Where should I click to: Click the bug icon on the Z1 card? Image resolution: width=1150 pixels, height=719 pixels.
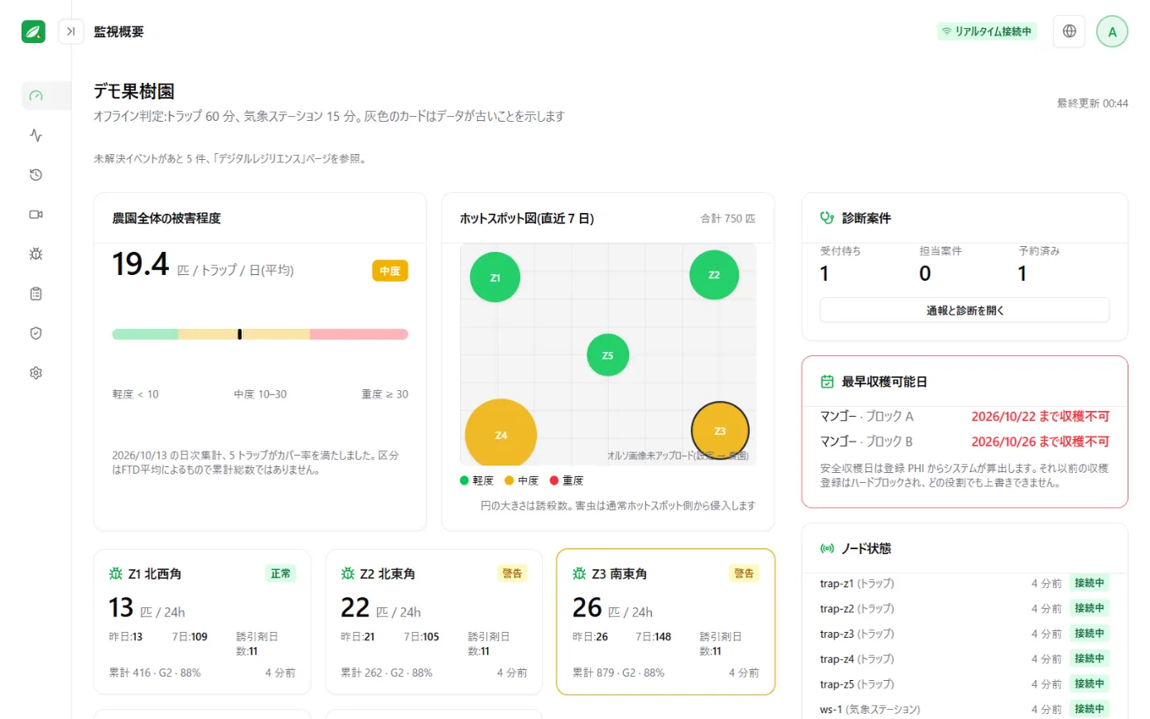pyautogui.click(x=116, y=573)
